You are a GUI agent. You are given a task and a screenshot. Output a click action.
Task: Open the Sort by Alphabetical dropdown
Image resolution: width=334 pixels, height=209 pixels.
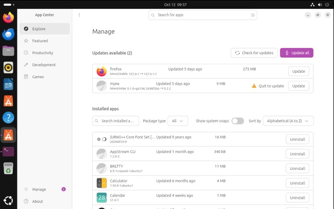click(288, 121)
